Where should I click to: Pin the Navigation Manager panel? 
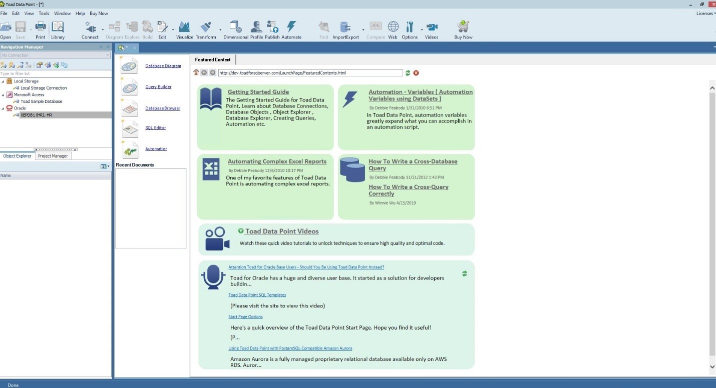coord(101,47)
